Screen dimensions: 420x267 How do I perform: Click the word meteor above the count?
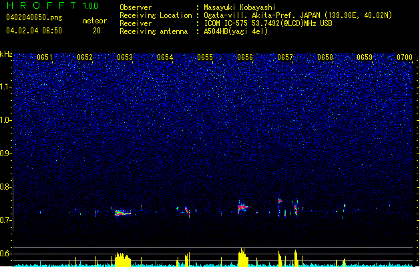95,21
